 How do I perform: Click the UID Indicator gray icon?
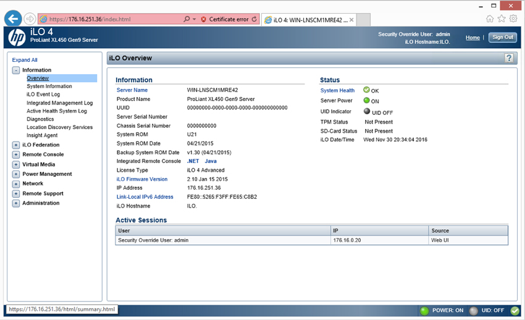coord(367,111)
